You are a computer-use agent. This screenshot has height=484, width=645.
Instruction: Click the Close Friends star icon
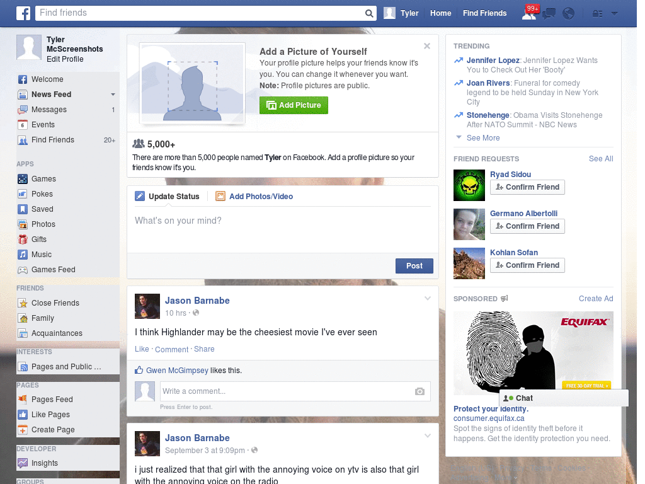point(23,303)
